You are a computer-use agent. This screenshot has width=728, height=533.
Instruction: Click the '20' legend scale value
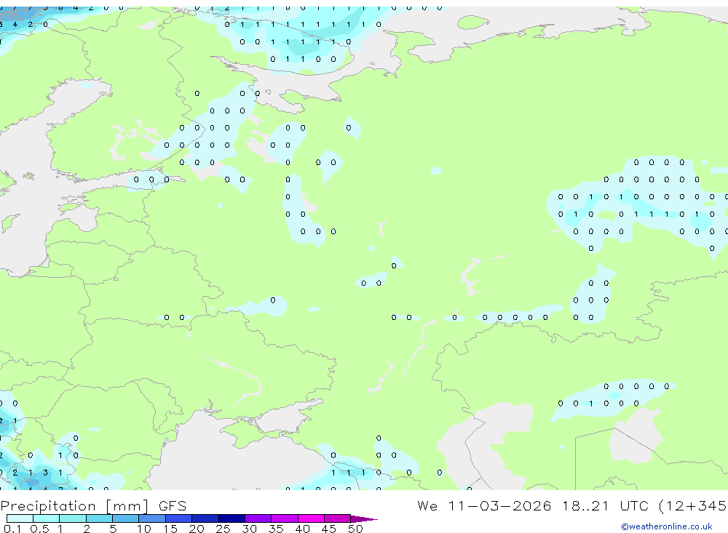pyautogui.click(x=197, y=529)
